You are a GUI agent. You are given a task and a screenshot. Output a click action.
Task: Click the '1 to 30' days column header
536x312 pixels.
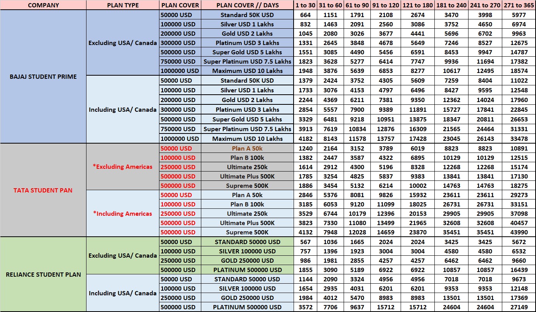[x=305, y=5]
